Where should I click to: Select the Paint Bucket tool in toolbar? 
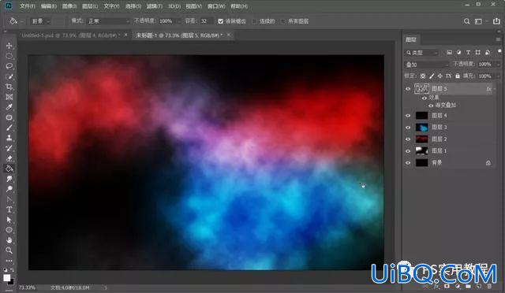(x=9, y=169)
